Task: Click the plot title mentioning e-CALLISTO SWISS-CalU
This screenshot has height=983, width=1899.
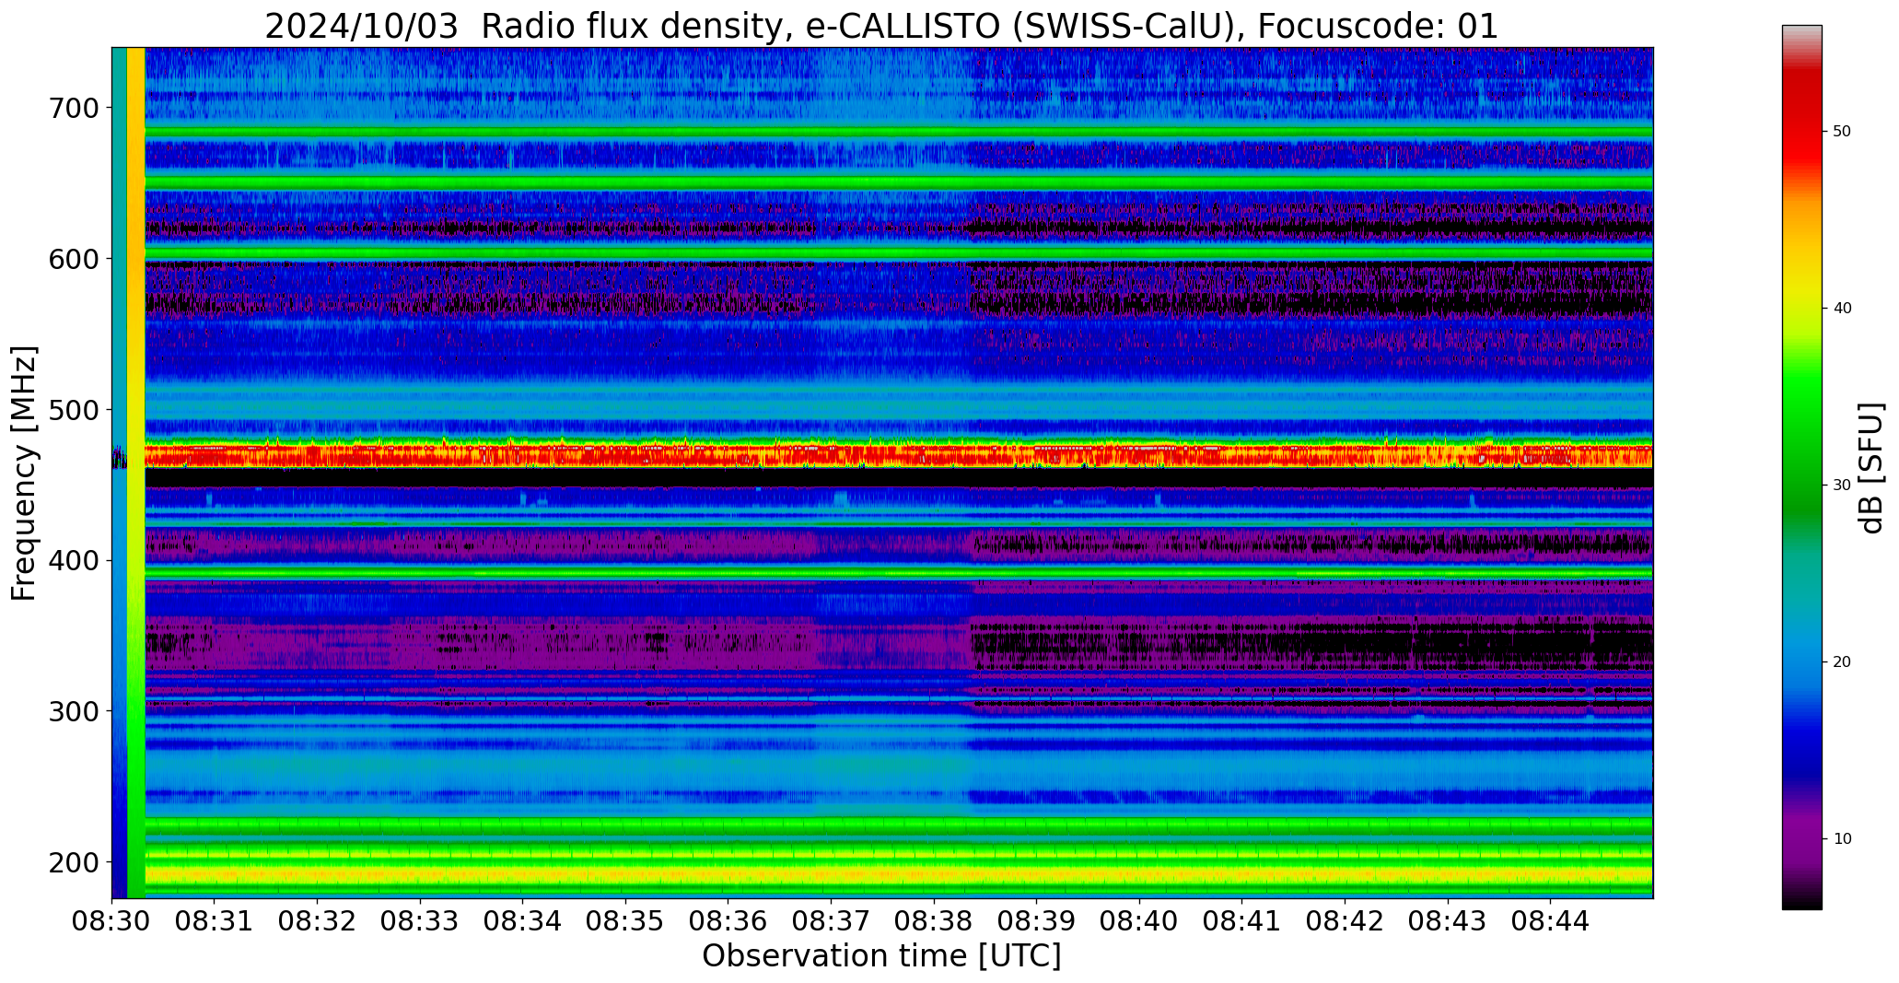Action: [881, 26]
